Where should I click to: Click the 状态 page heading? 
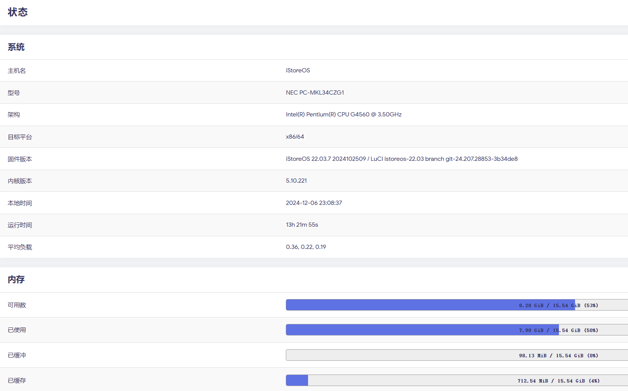point(18,12)
